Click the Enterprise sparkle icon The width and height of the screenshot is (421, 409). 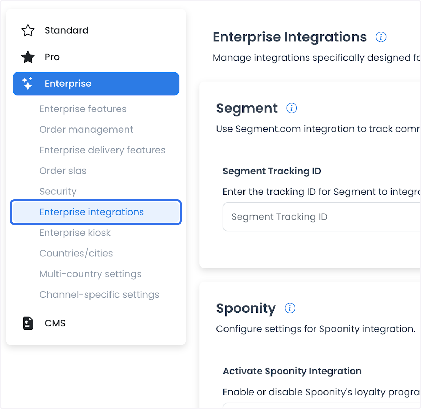[27, 84]
